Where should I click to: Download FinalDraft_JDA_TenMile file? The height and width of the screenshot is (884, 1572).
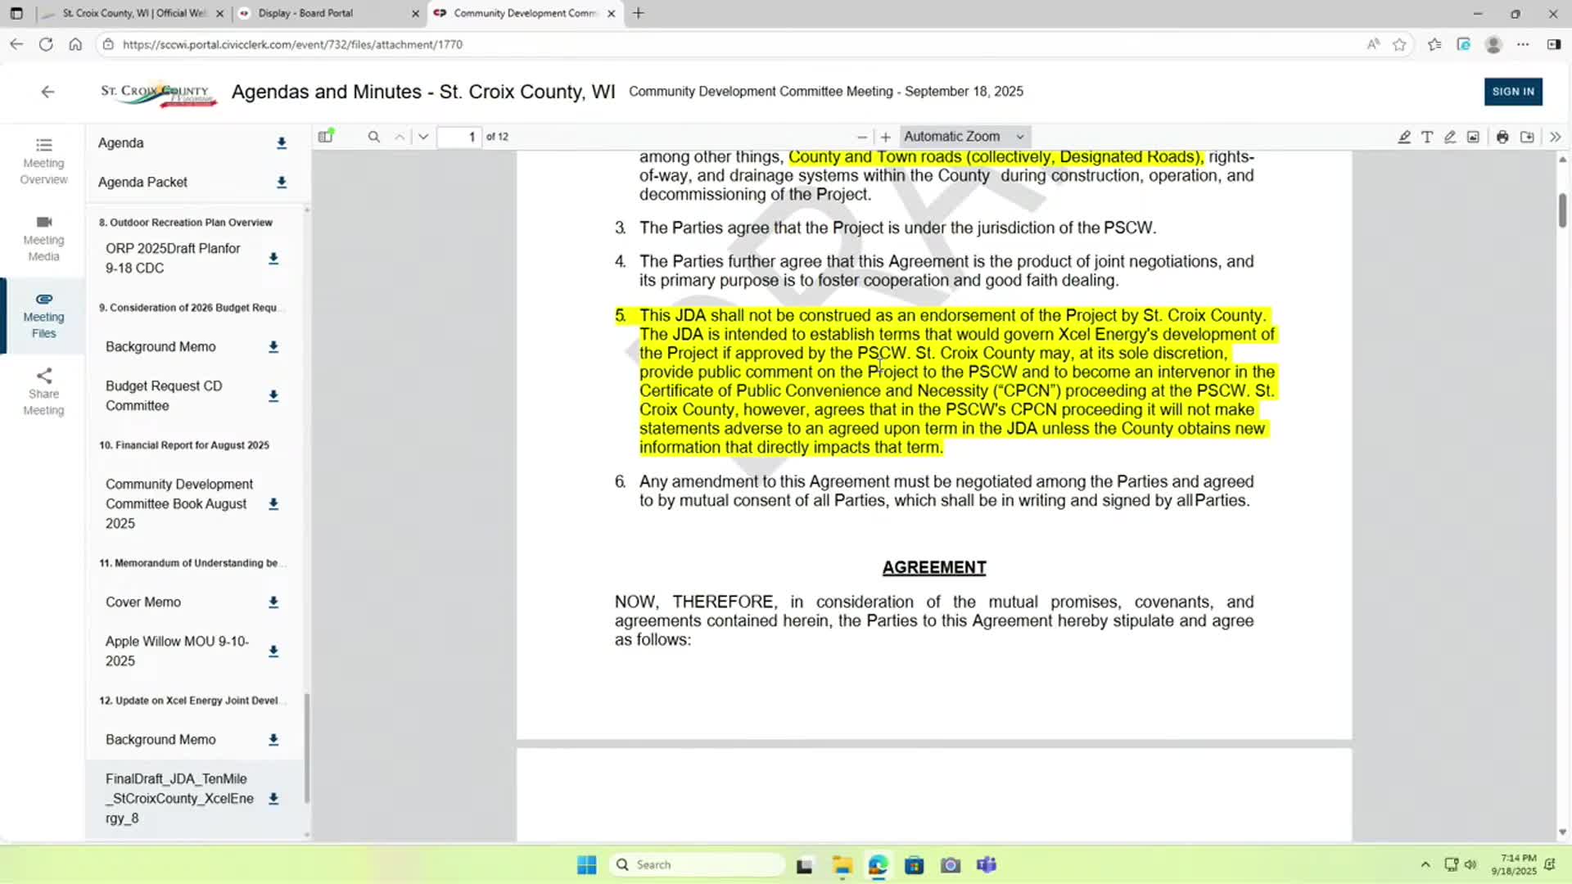point(273,799)
